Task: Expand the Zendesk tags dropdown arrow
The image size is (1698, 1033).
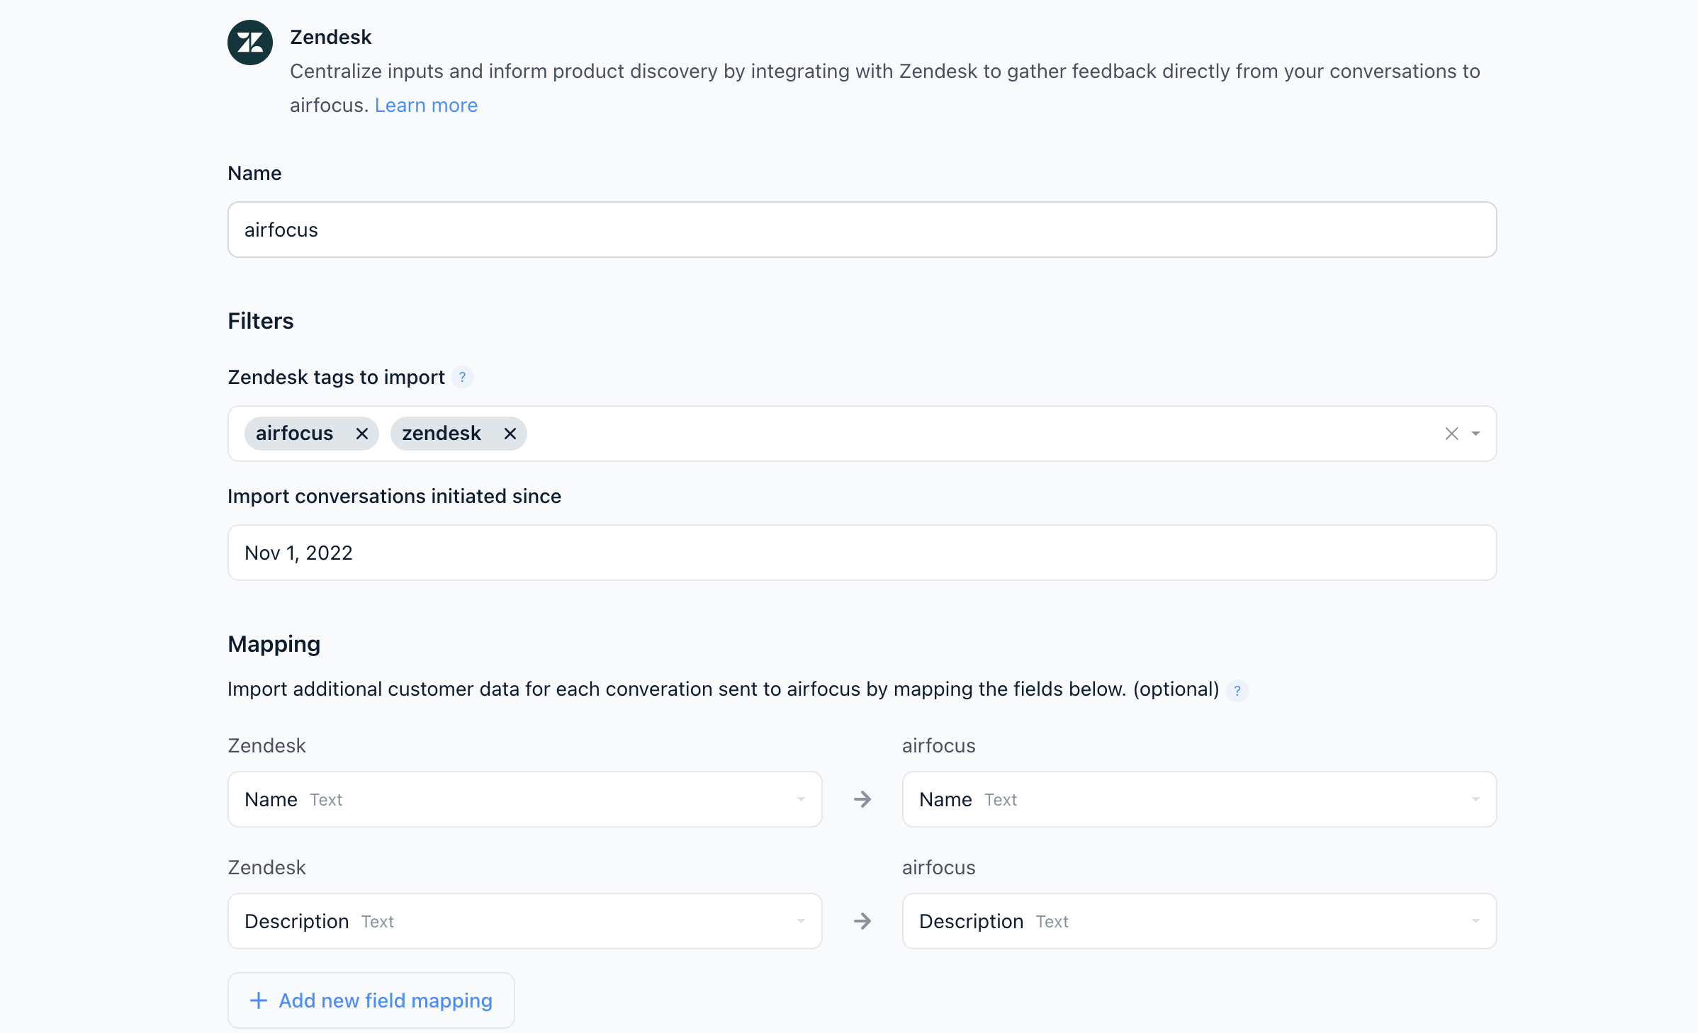Action: 1475,434
